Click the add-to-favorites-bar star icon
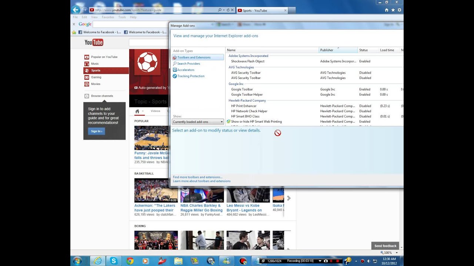Image resolution: width=474 pixels, height=266 pixels. pyautogui.click(x=74, y=32)
